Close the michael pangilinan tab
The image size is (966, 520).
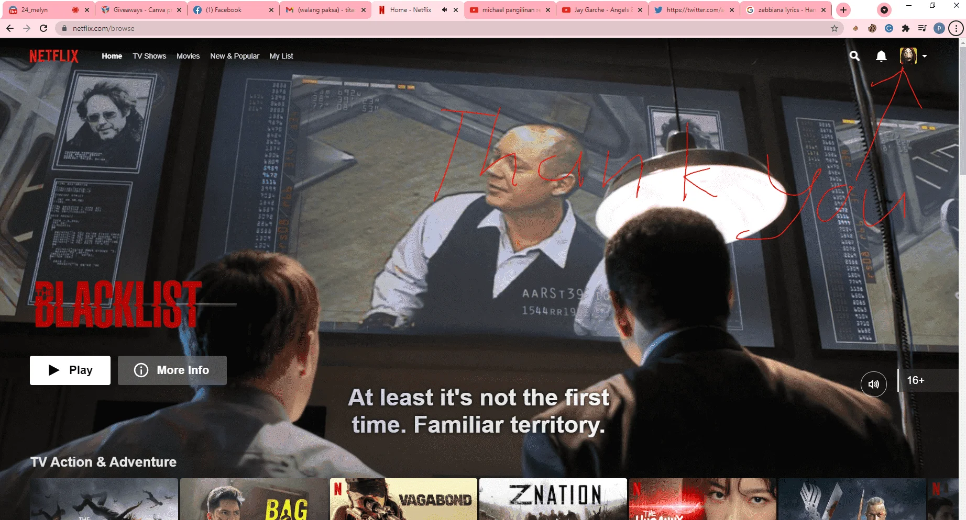(x=548, y=10)
